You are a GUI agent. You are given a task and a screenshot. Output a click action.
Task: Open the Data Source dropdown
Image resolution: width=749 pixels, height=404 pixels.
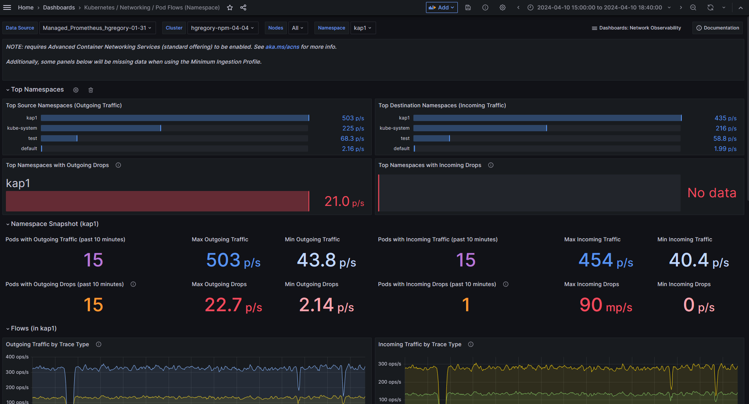(97, 28)
